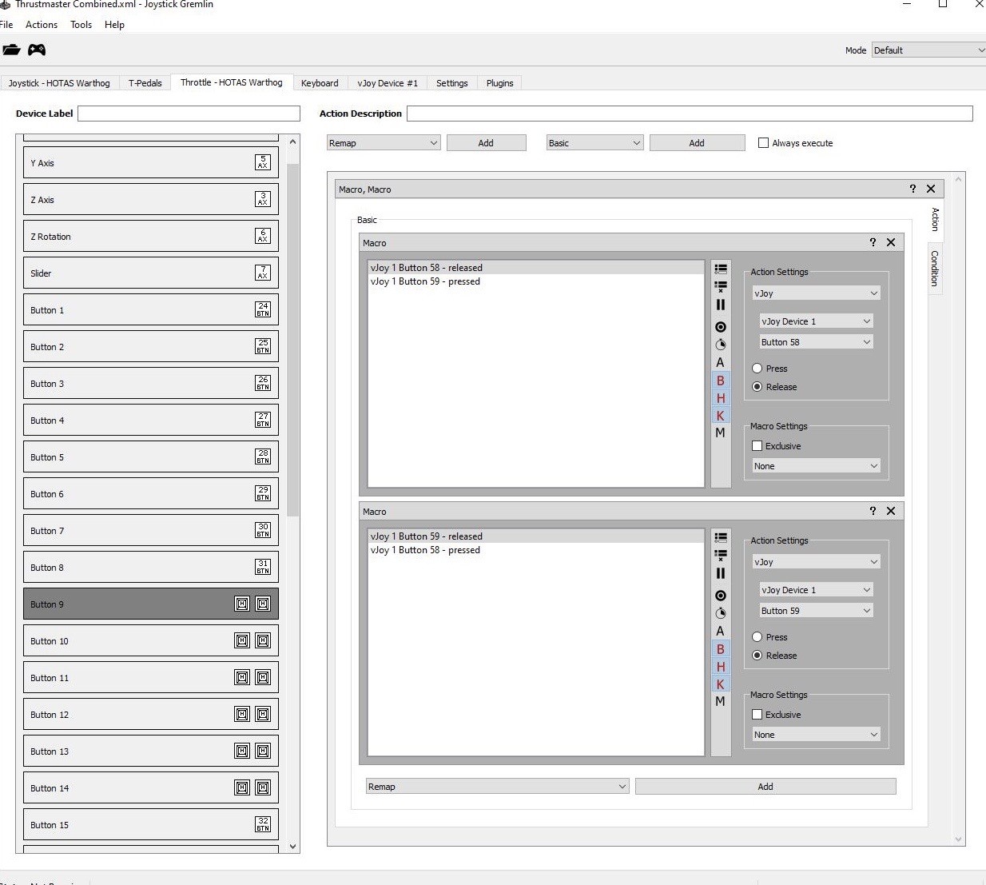Add a pause action in first macro

[x=721, y=305]
